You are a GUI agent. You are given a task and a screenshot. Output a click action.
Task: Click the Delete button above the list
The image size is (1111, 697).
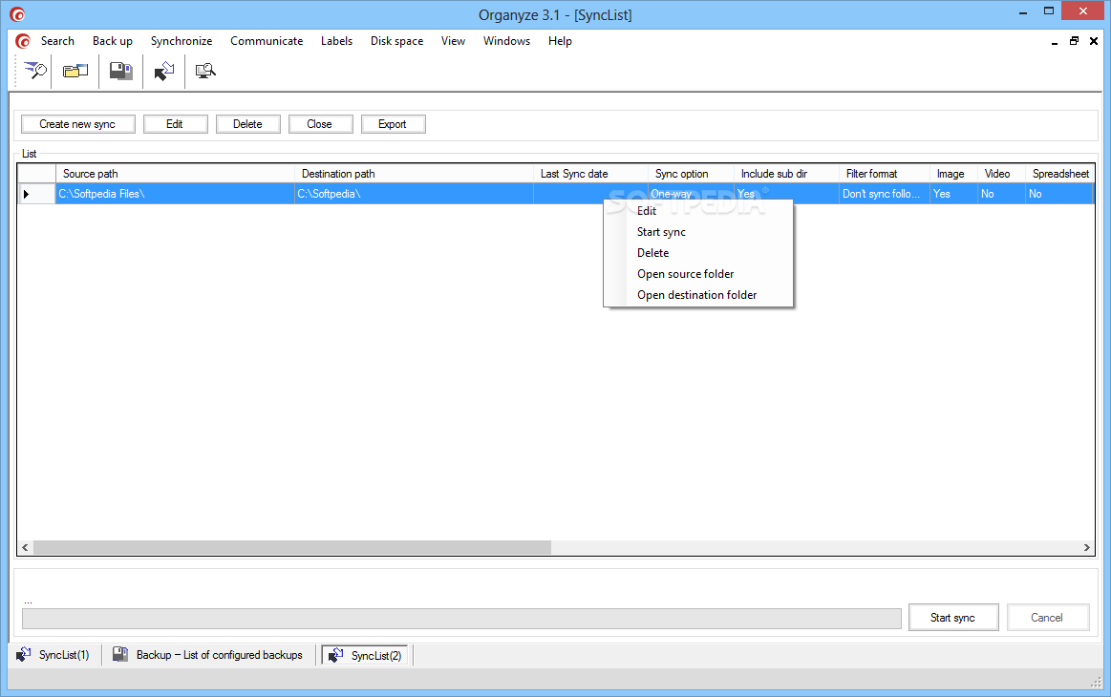248,124
